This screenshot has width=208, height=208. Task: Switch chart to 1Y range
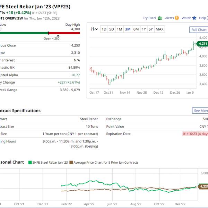(144, 29)
